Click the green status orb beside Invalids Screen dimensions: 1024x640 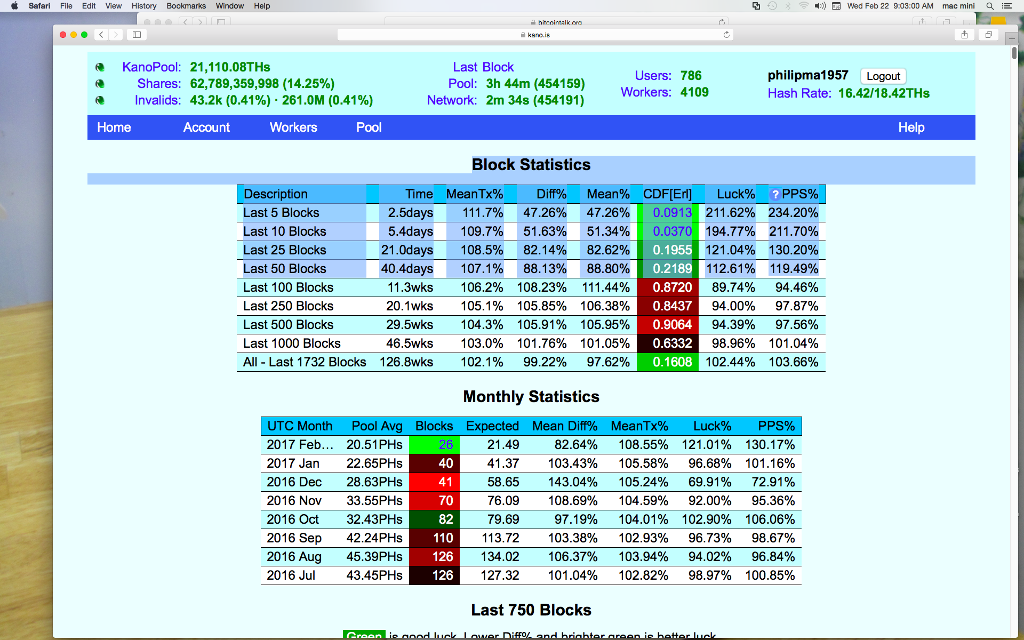coord(100,100)
